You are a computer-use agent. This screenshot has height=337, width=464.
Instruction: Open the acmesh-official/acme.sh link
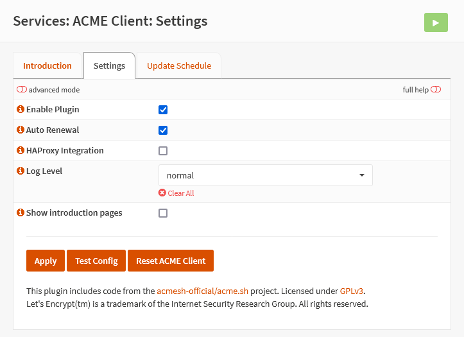[x=202, y=291]
